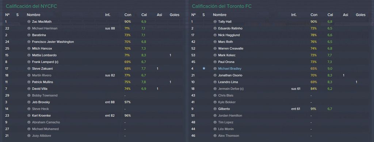The image size is (374, 142).
Task: Select Steve Zakuani player name
Action: pos(42,68)
